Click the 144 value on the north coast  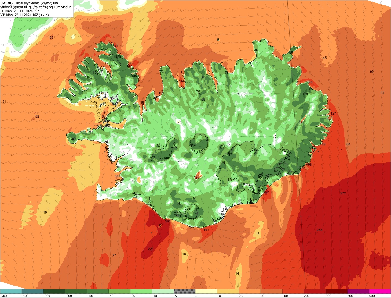(182, 81)
